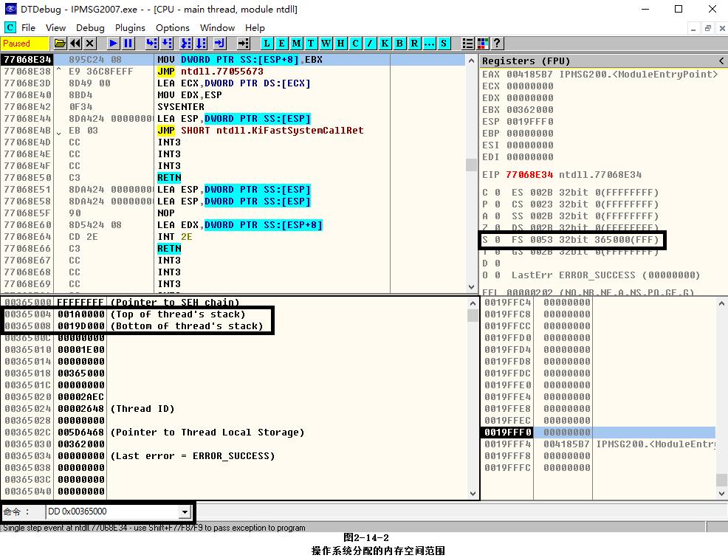Click the Registers panel collapse arrow
The height and width of the screenshot is (558, 728).
coord(721,61)
